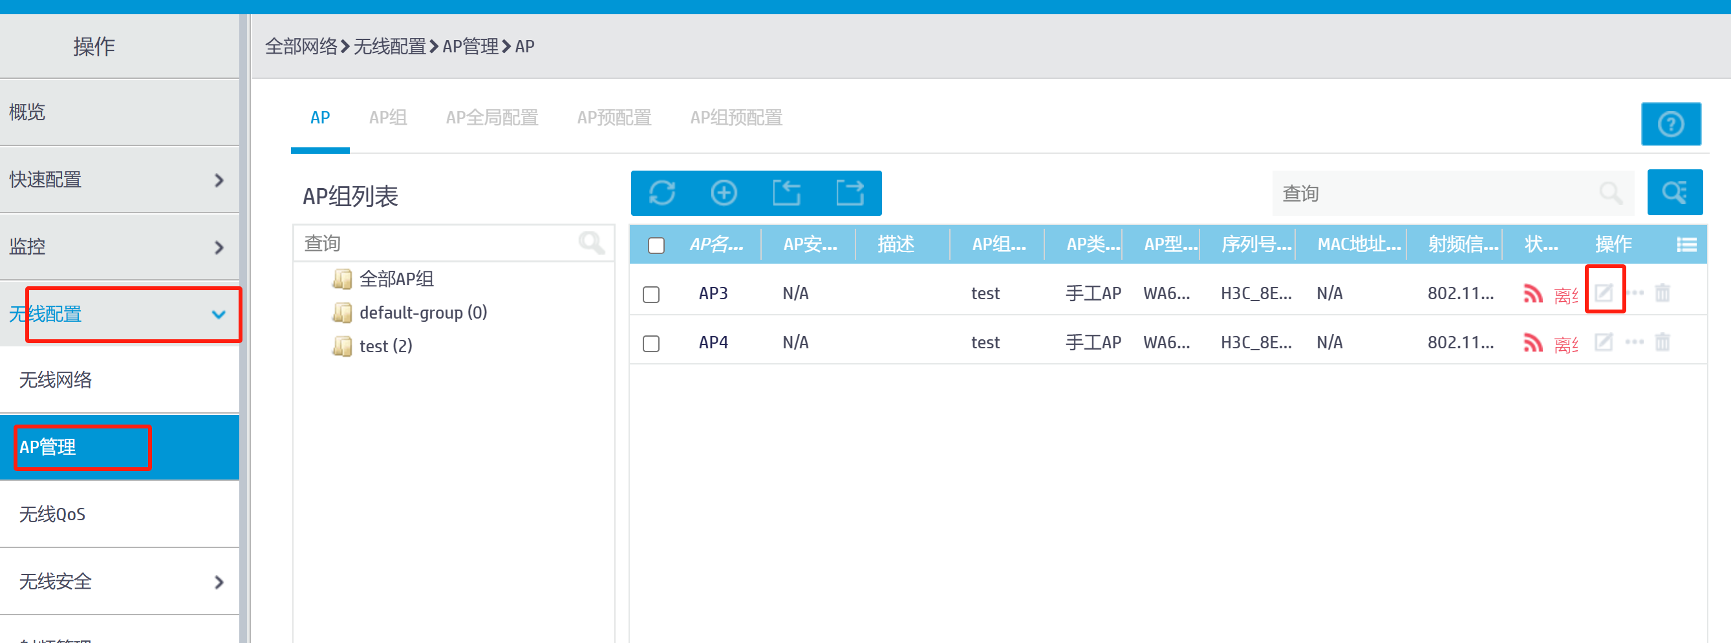Image resolution: width=1731 pixels, height=643 pixels.
Task: Click the import icon in AP toolbar
Action: pyautogui.click(x=786, y=193)
